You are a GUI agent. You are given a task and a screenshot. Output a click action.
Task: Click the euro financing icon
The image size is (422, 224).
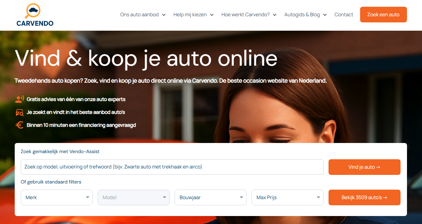coord(19,125)
